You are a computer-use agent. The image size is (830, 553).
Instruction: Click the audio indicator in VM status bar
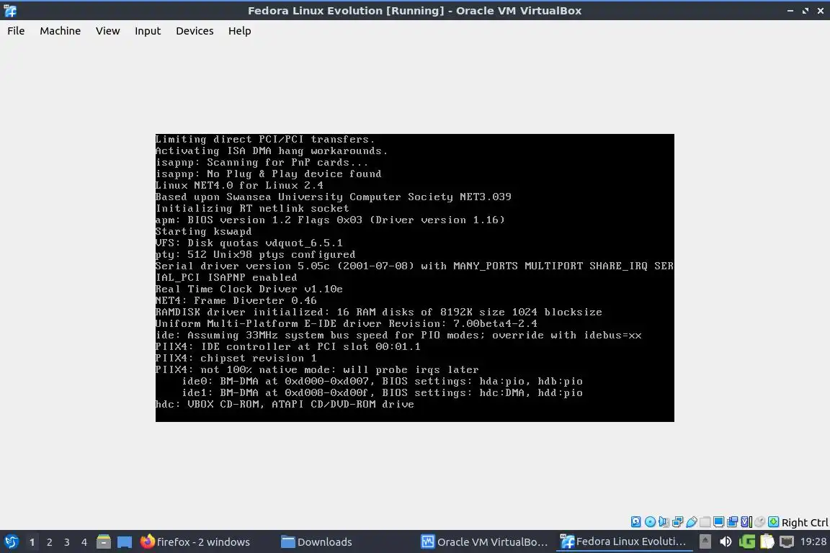tap(664, 522)
